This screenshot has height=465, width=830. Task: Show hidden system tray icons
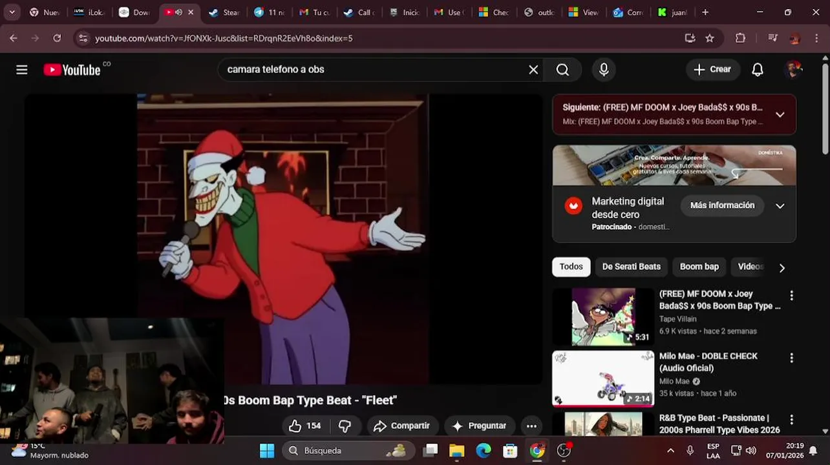point(670,450)
